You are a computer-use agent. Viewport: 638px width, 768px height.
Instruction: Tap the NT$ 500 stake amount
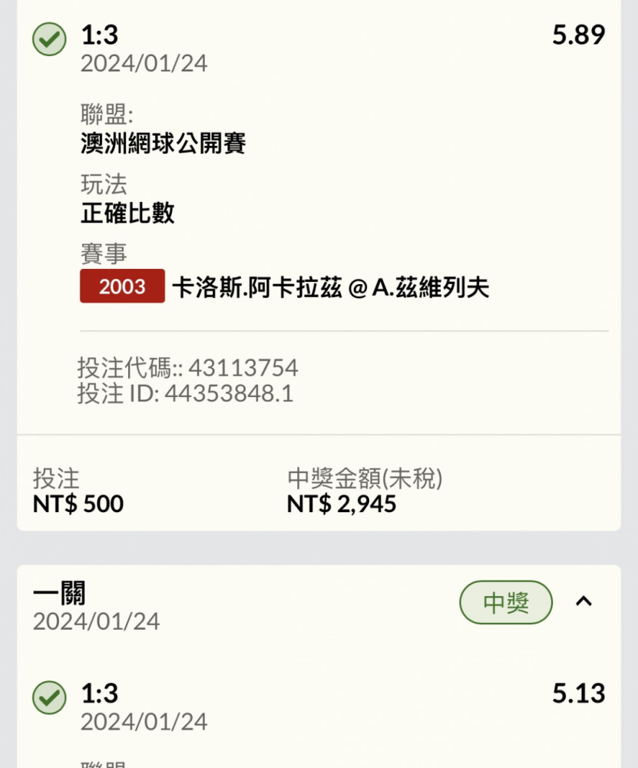[x=78, y=504]
